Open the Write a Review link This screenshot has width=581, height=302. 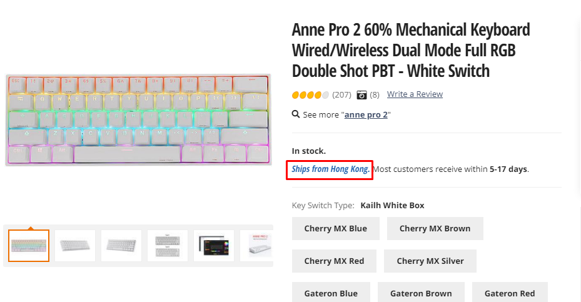pyautogui.click(x=415, y=94)
